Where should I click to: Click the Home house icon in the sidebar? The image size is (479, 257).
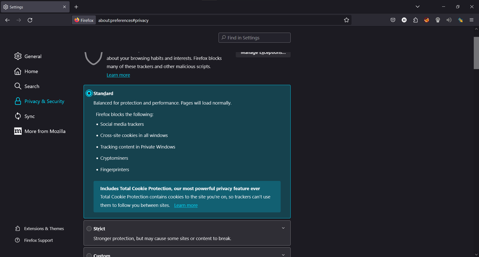click(18, 71)
